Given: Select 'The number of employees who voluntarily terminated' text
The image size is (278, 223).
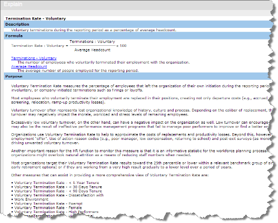Looking at the screenshot, I should (103, 62).
